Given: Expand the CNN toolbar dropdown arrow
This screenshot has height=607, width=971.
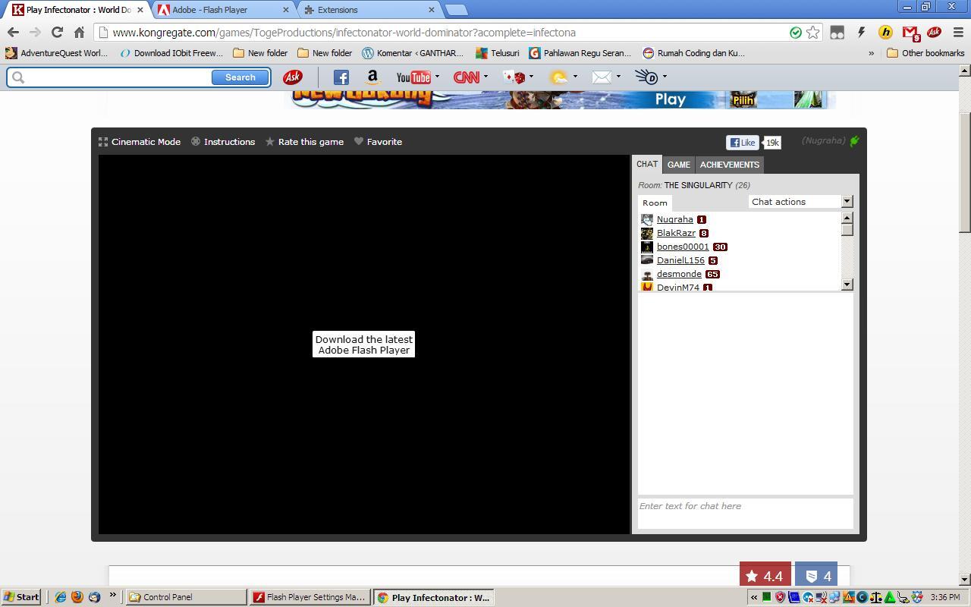Looking at the screenshot, I should click(485, 77).
